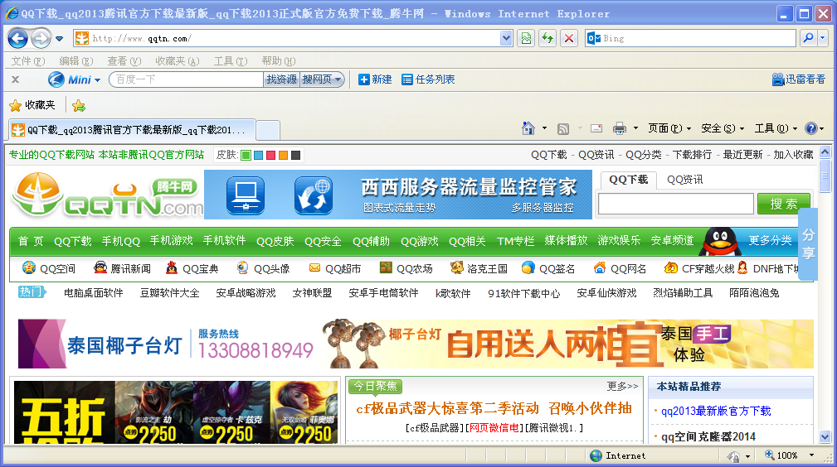Select the orange skin color swatch

(283, 155)
